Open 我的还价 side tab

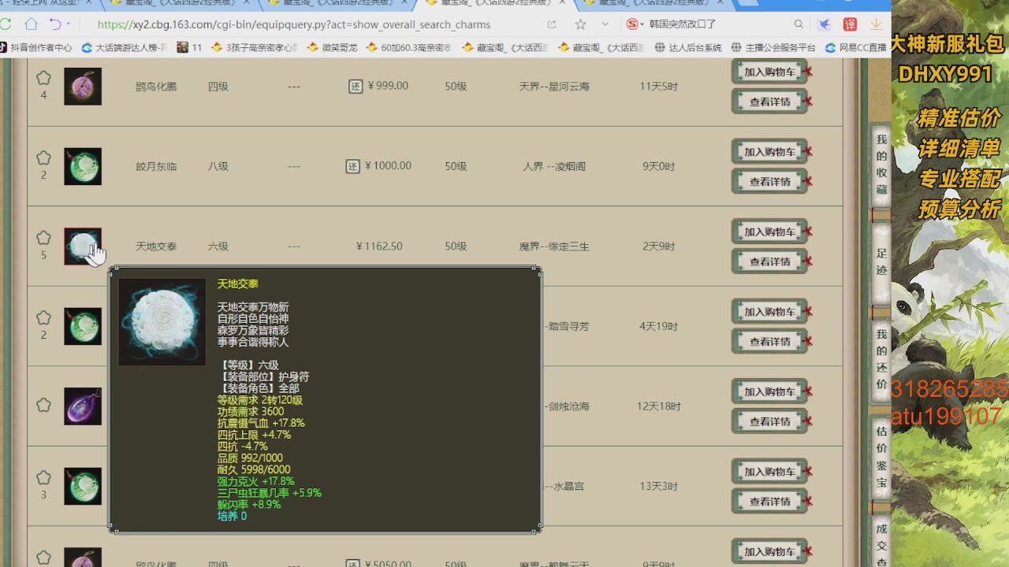(x=881, y=359)
